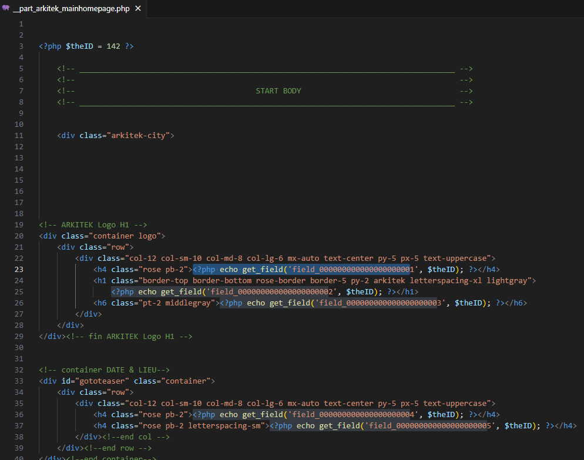The height and width of the screenshot is (460, 584).
Task: Click the h1 tag name on line 24
Action: pos(102,281)
